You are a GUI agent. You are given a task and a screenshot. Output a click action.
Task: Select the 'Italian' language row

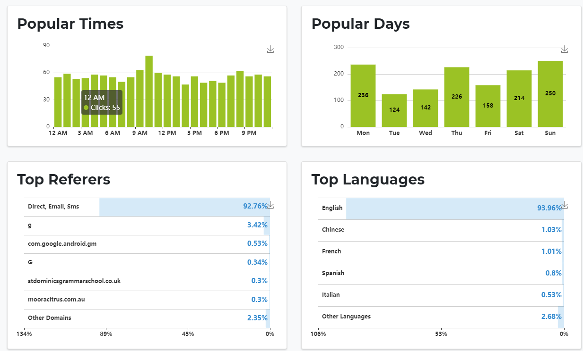point(441,295)
